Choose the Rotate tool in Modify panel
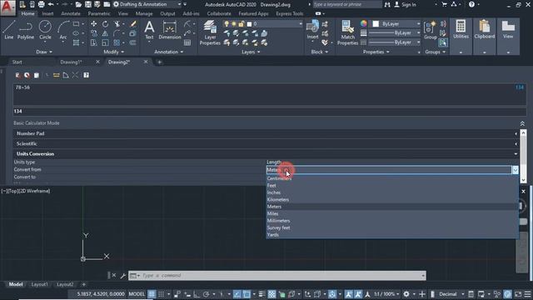This screenshot has height=300, width=533. coord(106,24)
